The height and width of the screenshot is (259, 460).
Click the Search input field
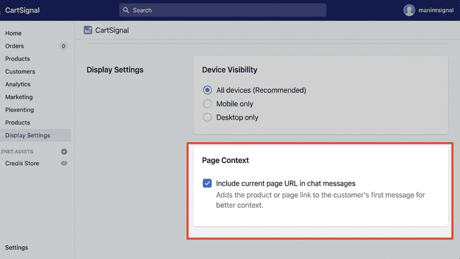pyautogui.click(x=222, y=10)
